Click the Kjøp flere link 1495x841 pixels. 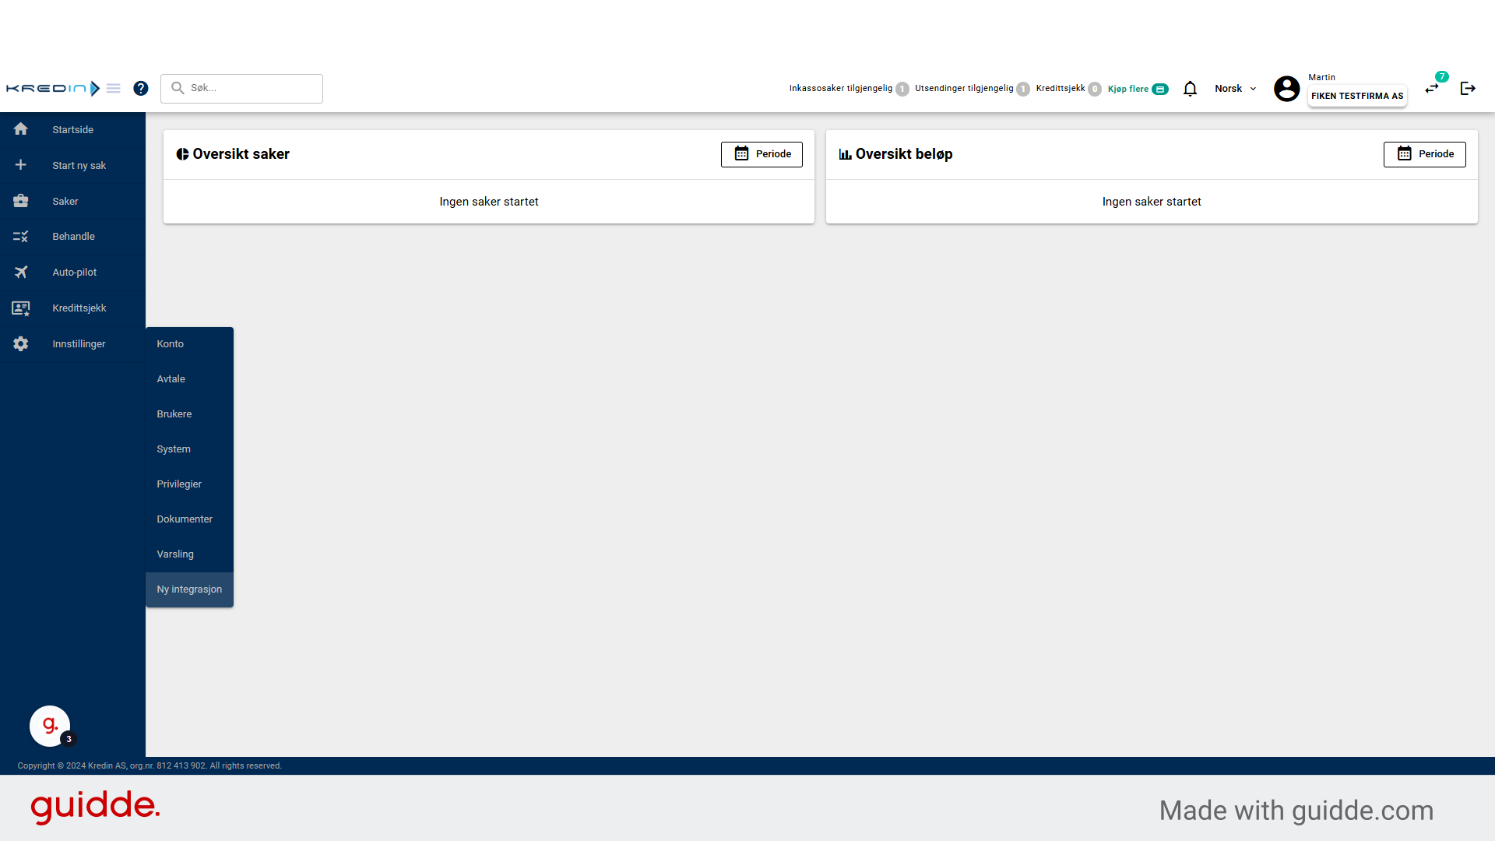1128,89
